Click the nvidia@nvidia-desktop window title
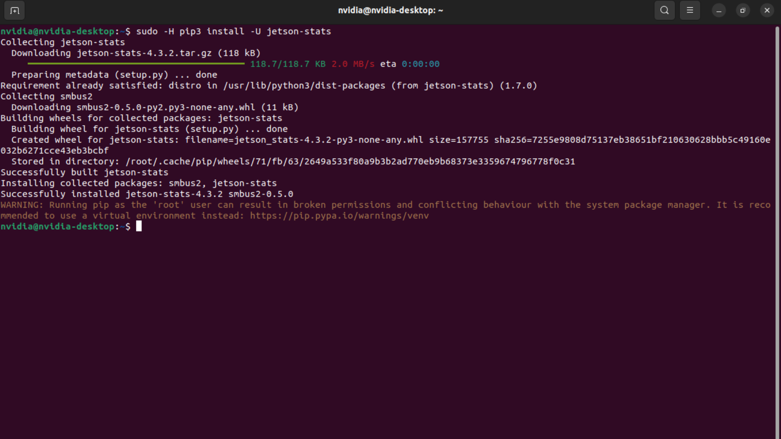The width and height of the screenshot is (781, 439). [390, 11]
